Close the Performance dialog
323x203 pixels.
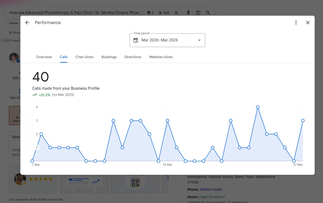[308, 22]
